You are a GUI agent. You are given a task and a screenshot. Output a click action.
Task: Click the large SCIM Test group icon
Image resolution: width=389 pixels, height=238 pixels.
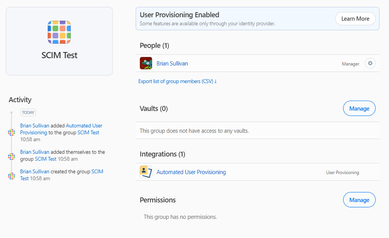[59, 32]
